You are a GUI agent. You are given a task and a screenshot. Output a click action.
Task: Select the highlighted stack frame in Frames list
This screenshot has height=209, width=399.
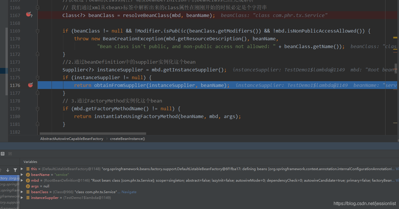click(x=10, y=178)
